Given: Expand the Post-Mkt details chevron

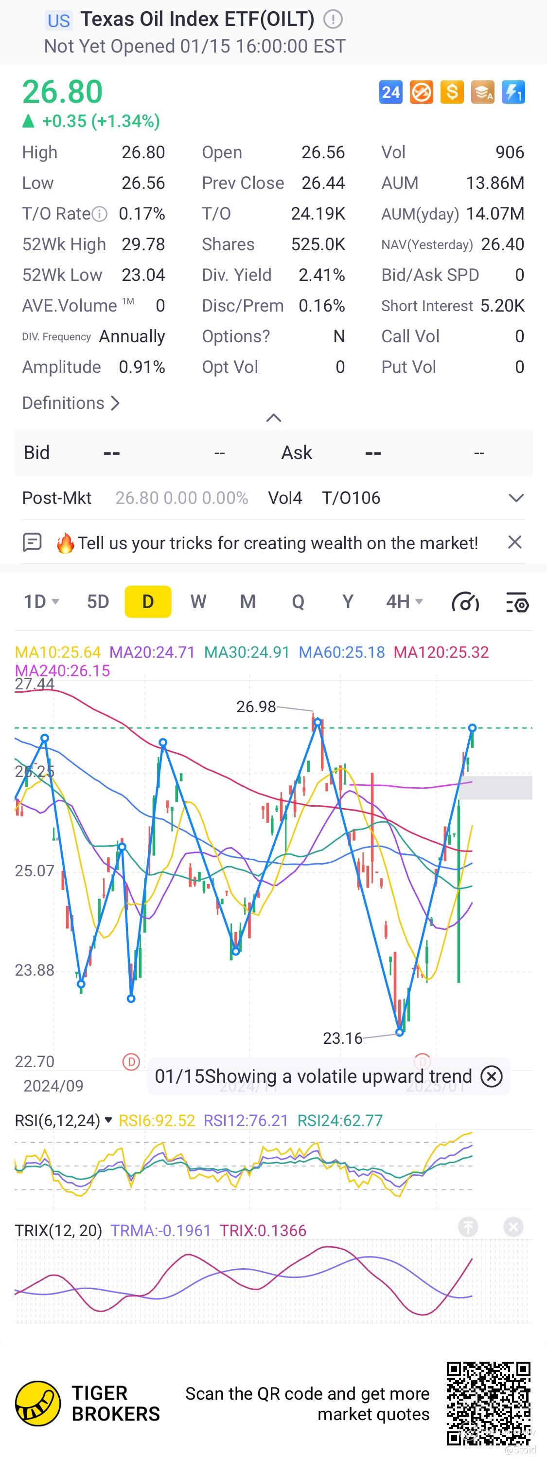Looking at the screenshot, I should click(516, 499).
